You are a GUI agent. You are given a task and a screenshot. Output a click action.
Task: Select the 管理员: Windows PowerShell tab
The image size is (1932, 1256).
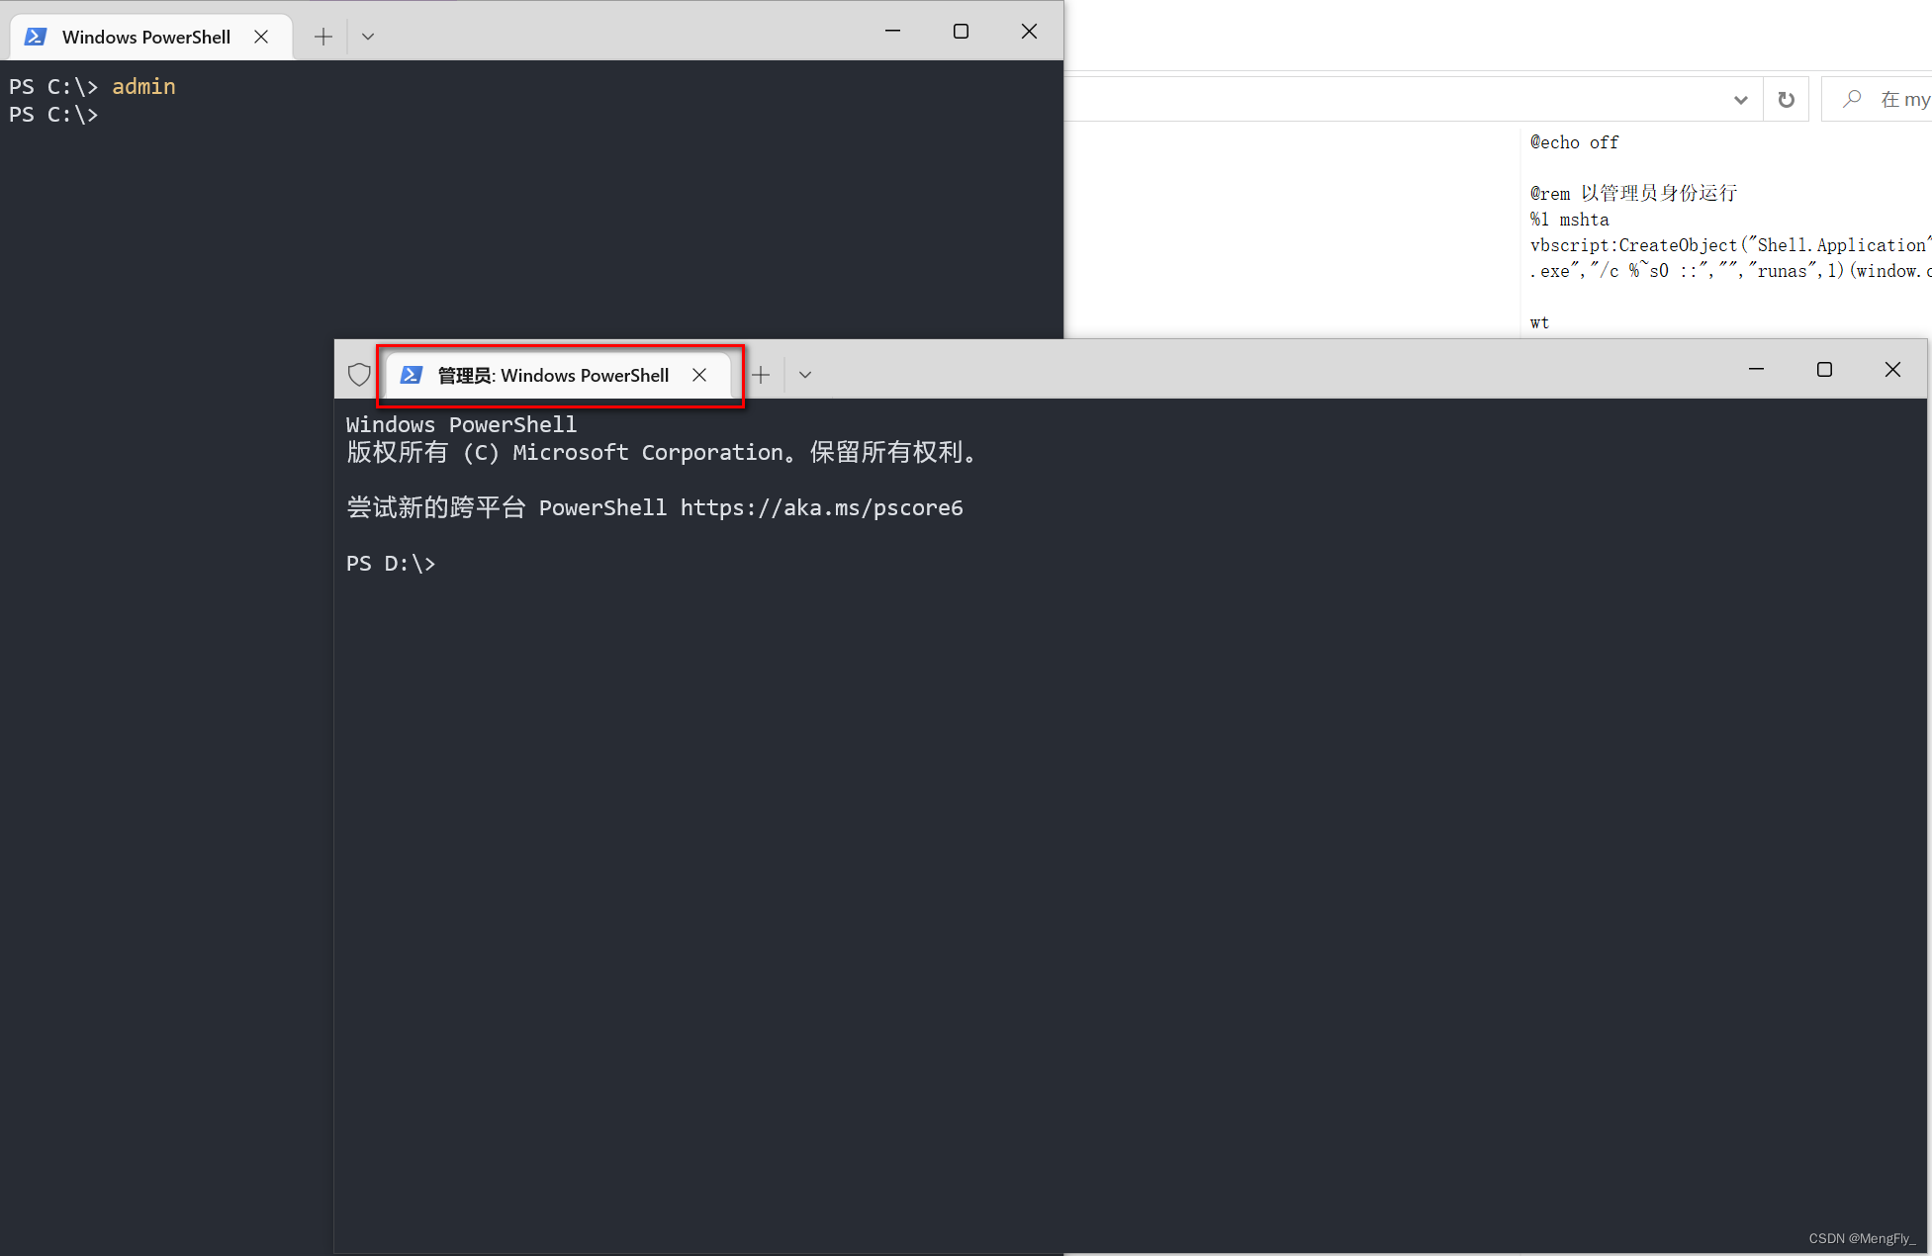(x=558, y=375)
